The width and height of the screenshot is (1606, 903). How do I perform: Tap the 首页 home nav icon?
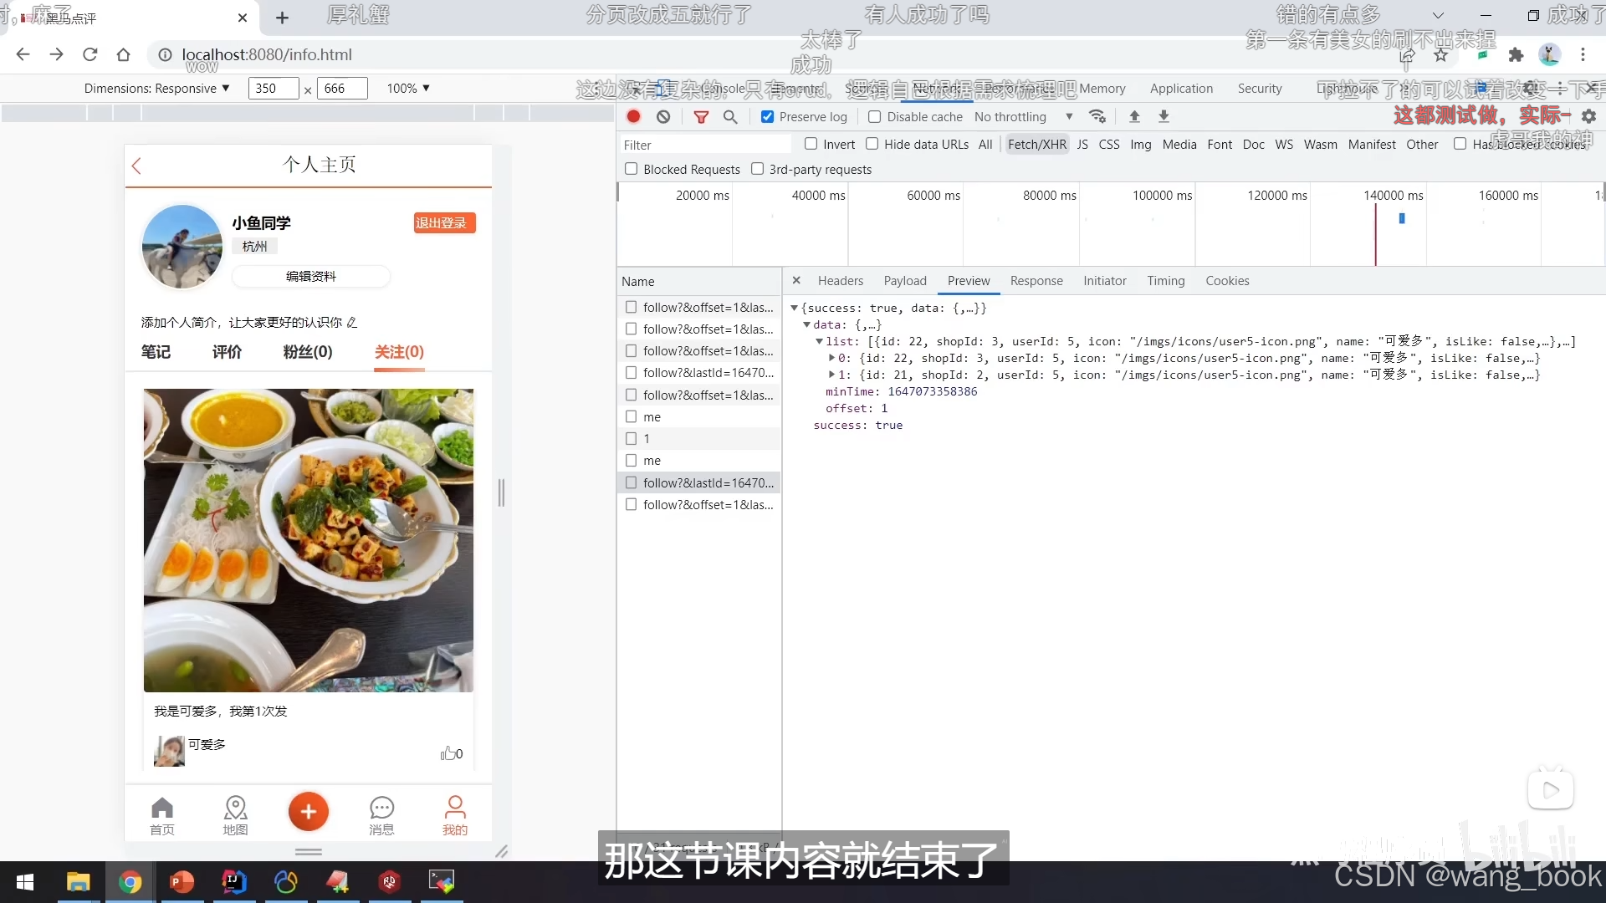click(162, 815)
